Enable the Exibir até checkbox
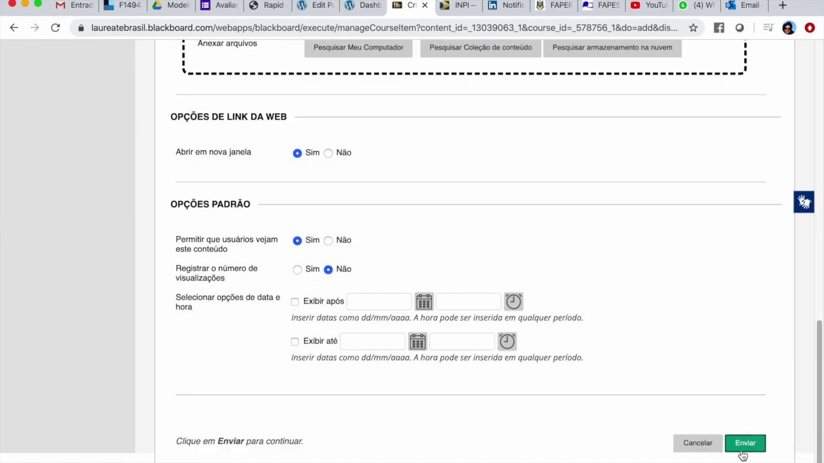The image size is (824, 463). 295,341
